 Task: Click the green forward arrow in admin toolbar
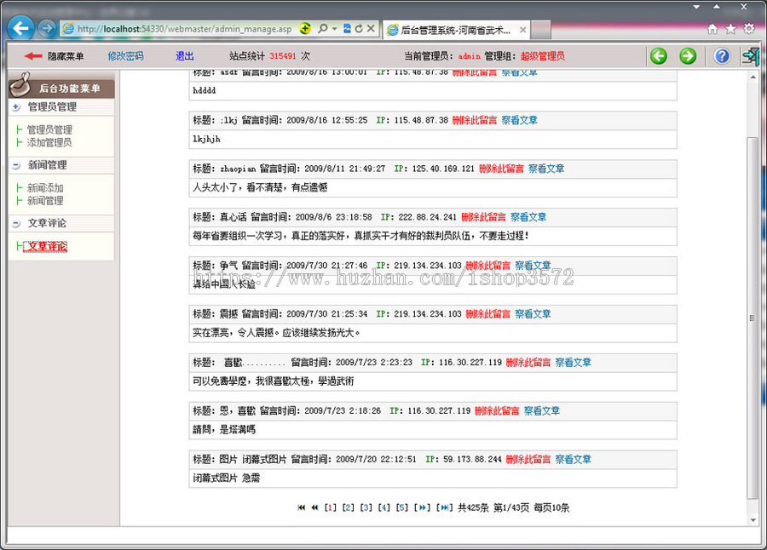(x=687, y=56)
